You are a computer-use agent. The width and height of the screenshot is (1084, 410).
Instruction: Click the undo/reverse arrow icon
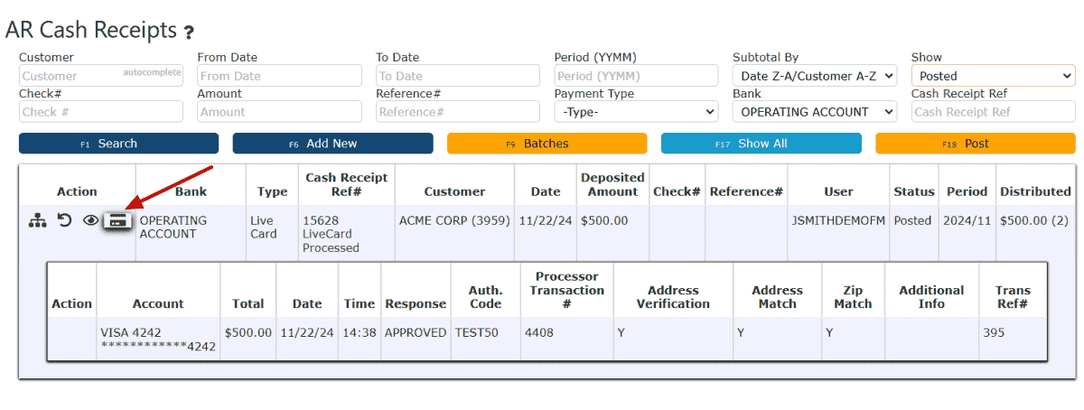(65, 220)
